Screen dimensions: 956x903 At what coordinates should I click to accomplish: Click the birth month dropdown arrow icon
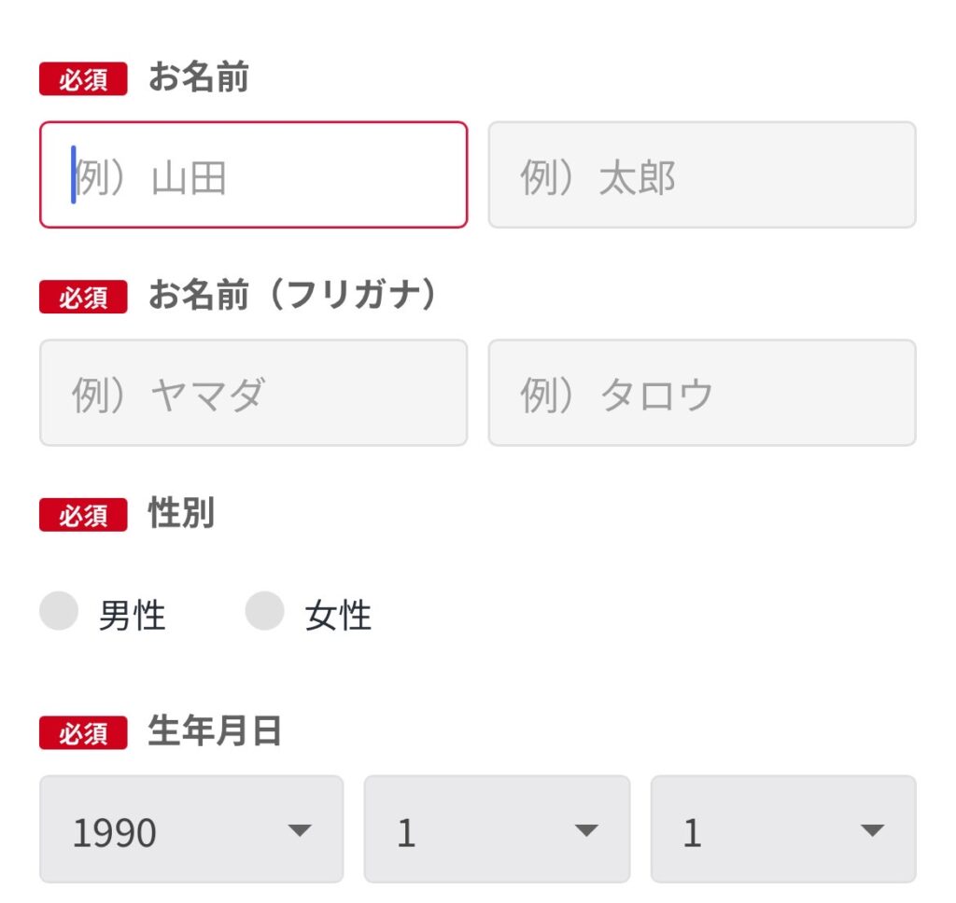[585, 829]
